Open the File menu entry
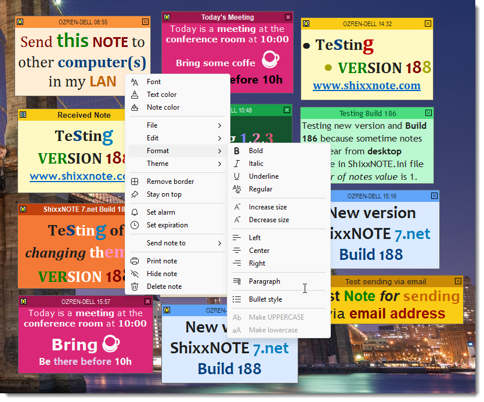484x402 pixels. (178, 125)
